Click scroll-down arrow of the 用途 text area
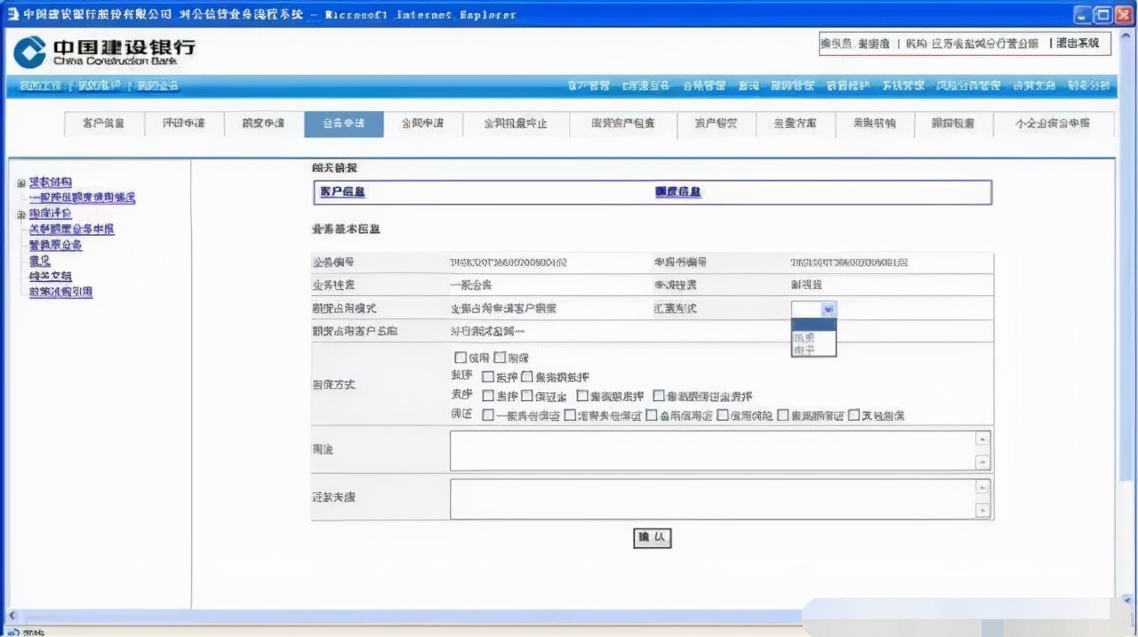This screenshot has height=637, width=1138. (982, 462)
